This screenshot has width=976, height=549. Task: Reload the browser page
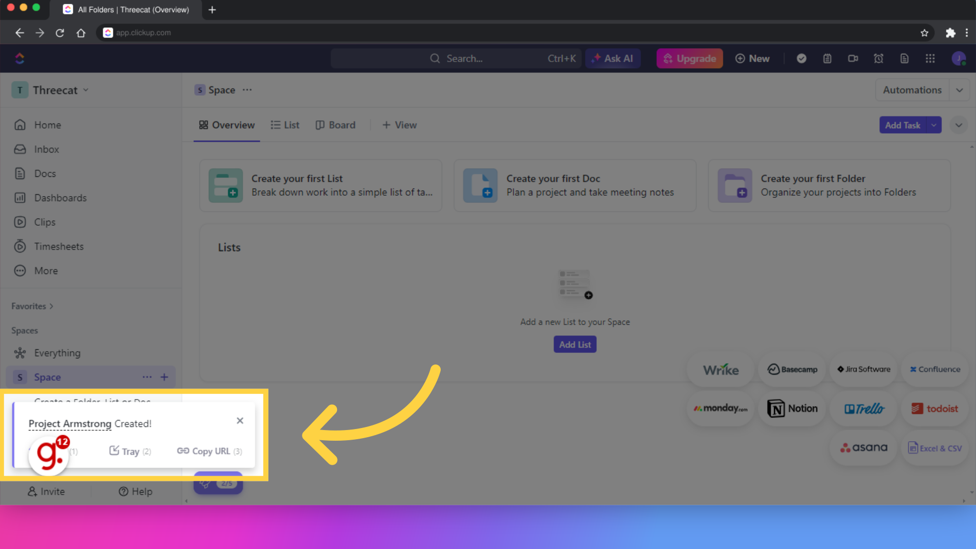60,33
